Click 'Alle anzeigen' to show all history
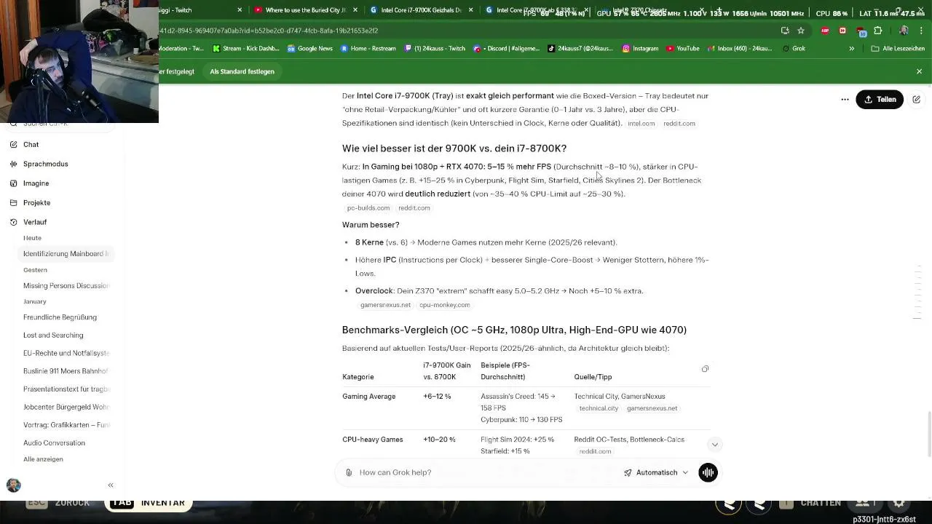 click(43, 459)
